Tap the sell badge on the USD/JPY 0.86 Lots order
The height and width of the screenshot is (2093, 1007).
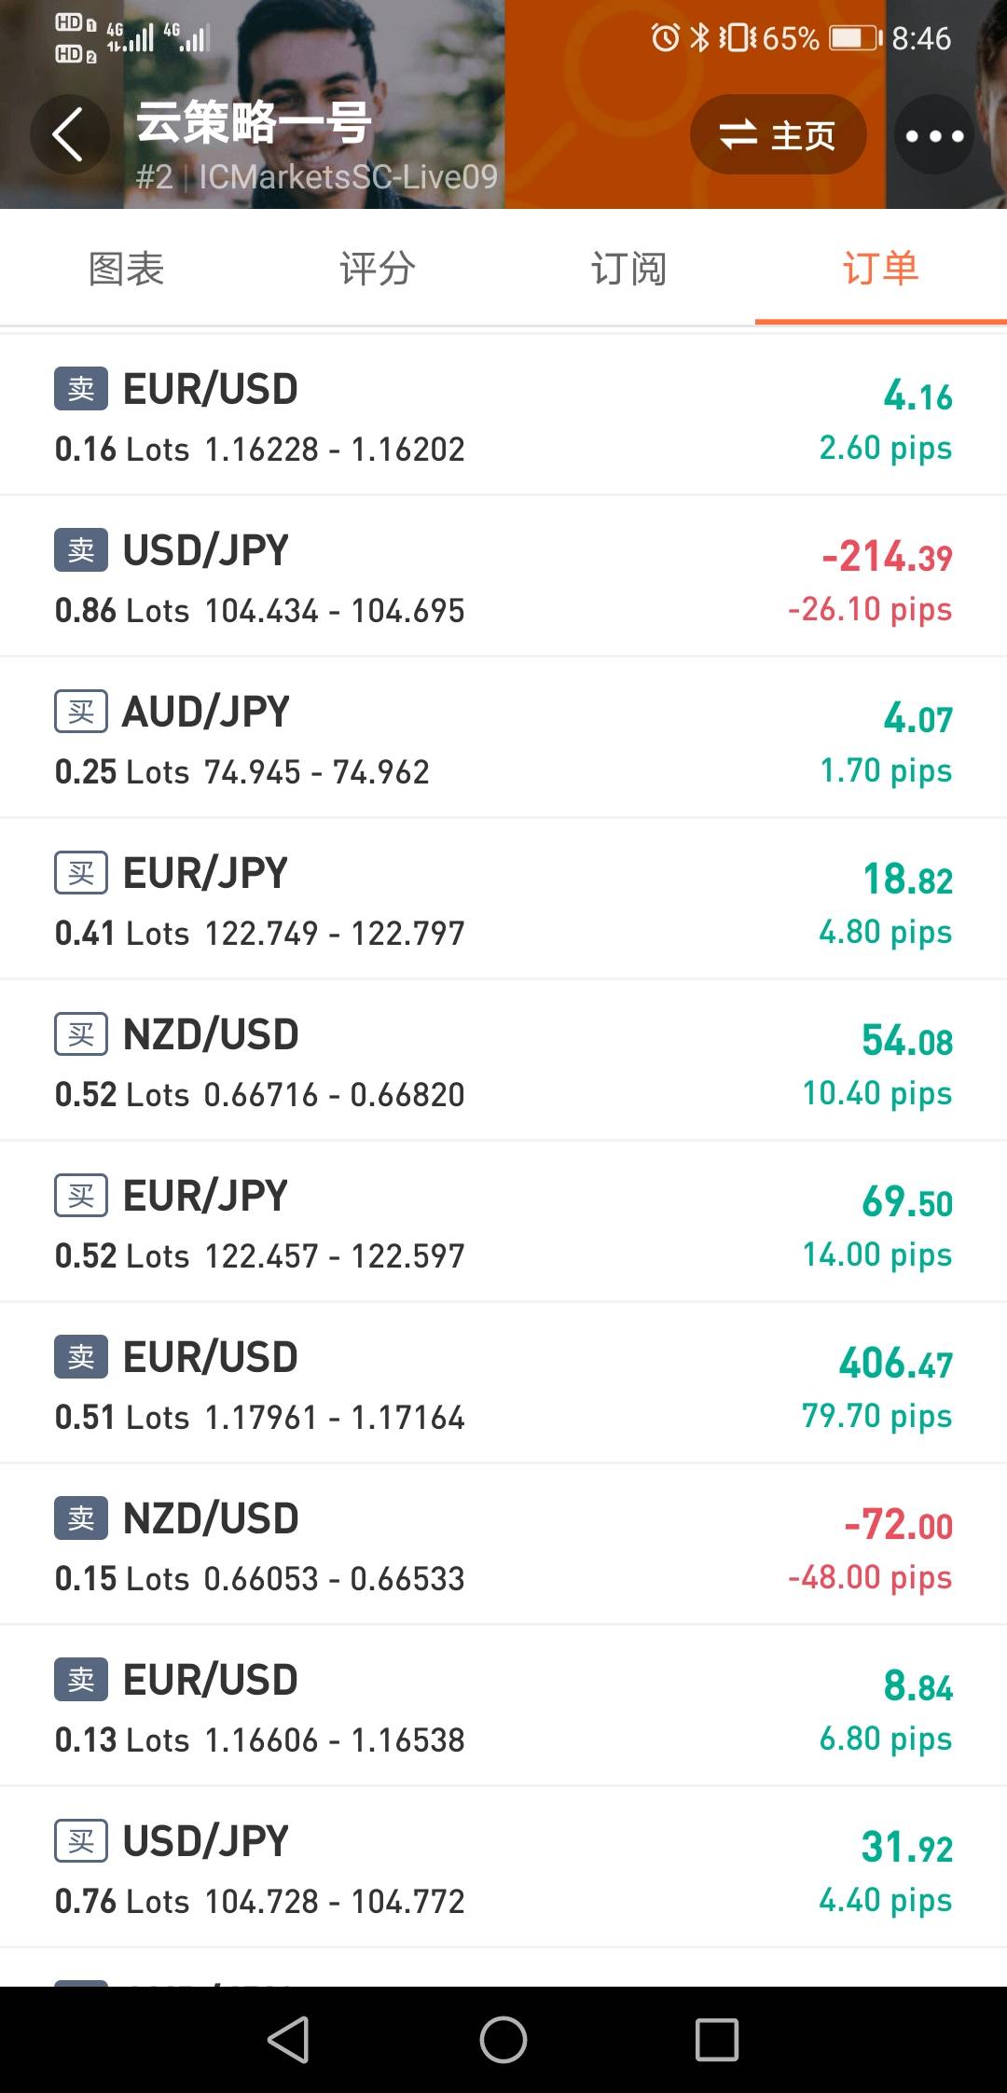81,550
